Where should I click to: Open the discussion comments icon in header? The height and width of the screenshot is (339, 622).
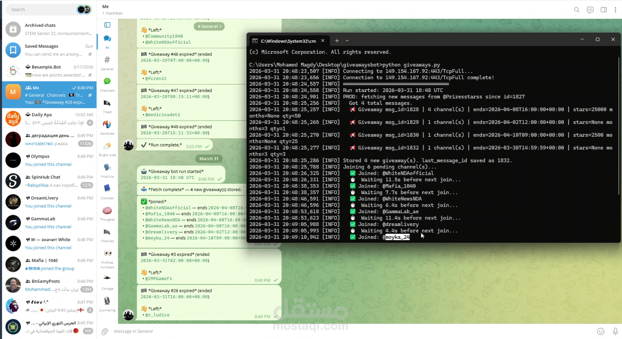[x=590, y=10]
